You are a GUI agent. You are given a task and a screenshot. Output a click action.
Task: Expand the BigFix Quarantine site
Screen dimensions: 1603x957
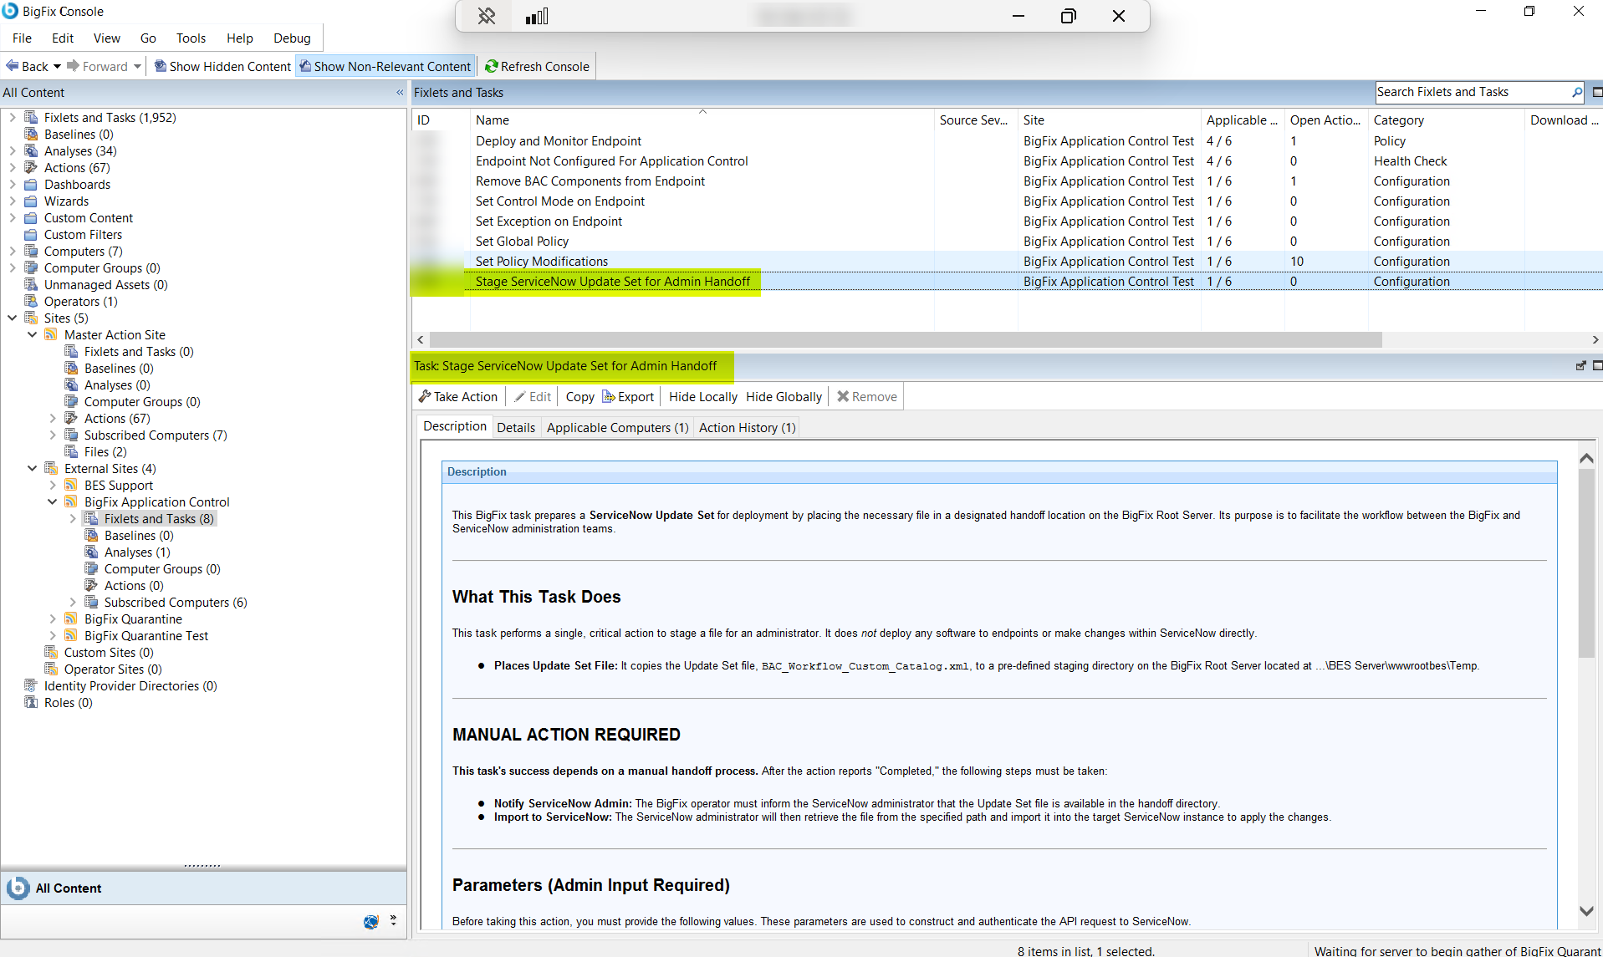tap(52, 618)
